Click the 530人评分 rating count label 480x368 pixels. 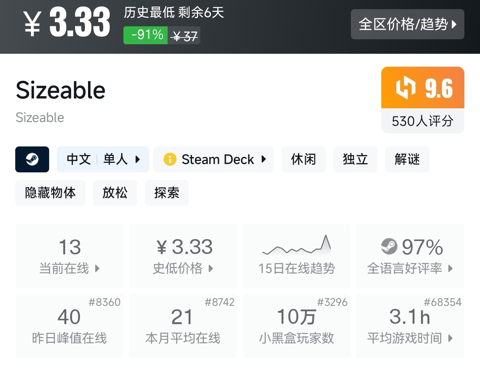point(422,121)
